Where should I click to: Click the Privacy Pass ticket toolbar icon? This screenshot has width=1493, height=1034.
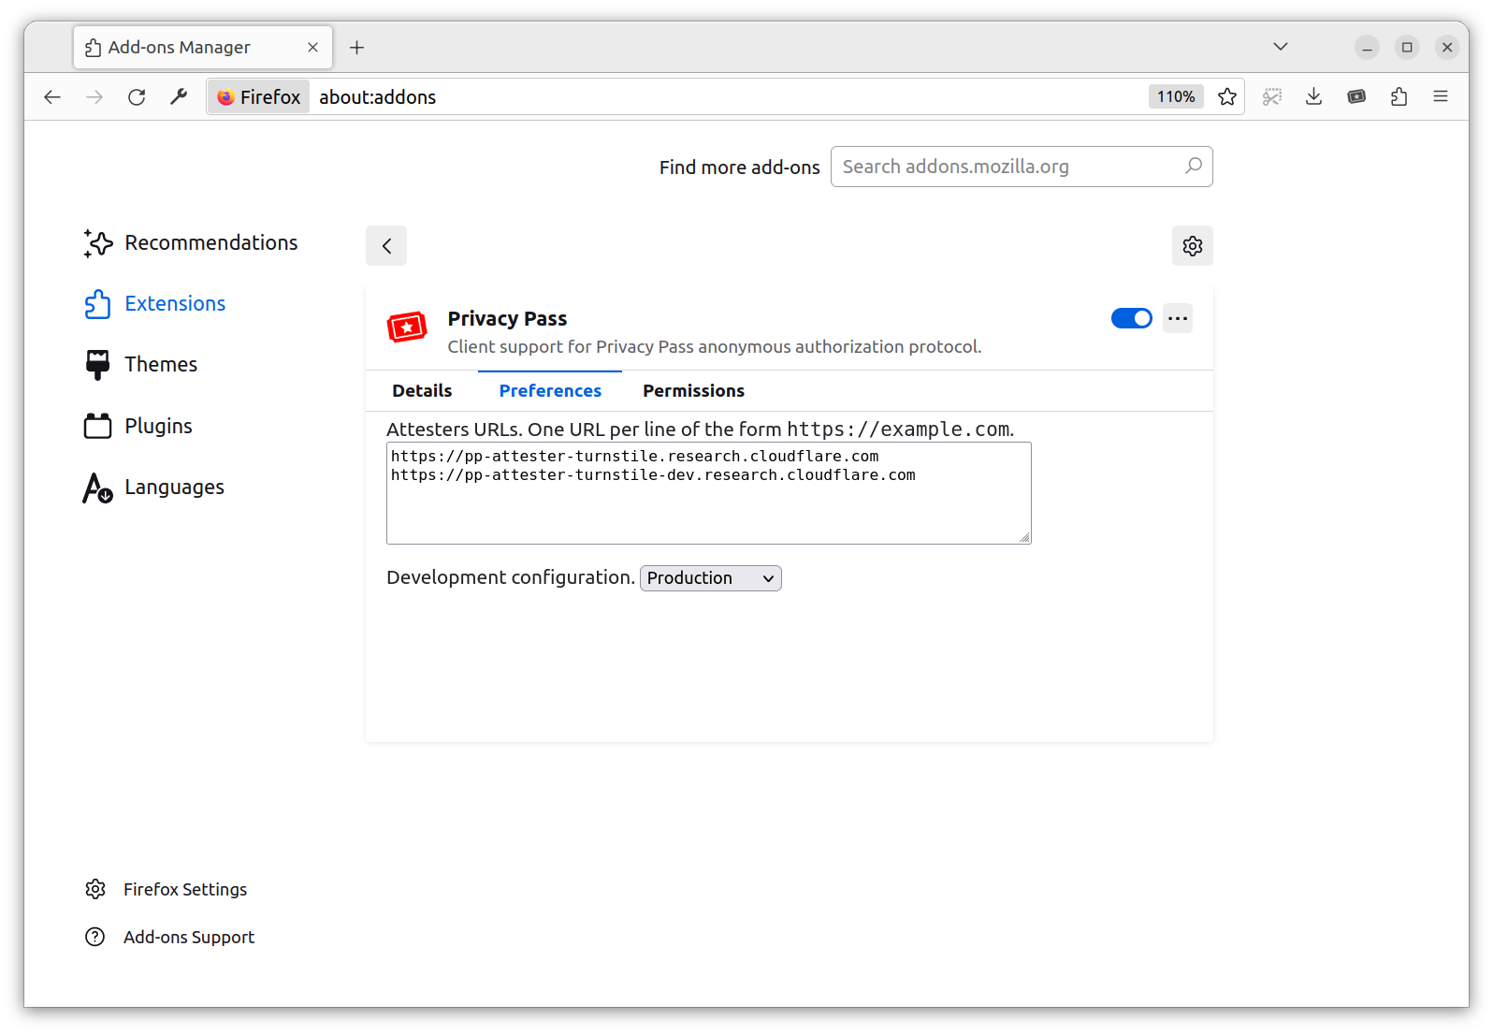point(1356,96)
